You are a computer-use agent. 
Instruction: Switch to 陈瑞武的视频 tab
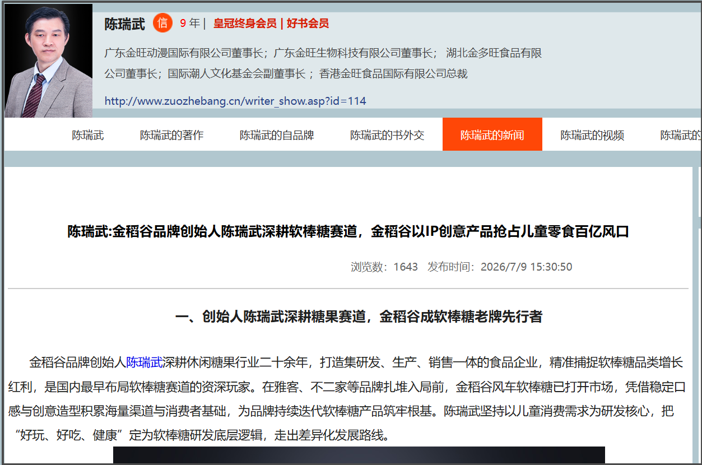pyautogui.click(x=592, y=135)
